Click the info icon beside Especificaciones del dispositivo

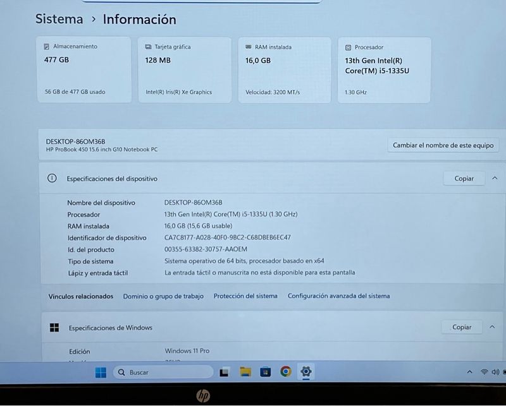point(52,178)
